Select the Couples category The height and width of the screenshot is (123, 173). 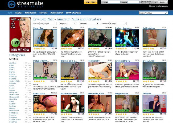point(13,83)
